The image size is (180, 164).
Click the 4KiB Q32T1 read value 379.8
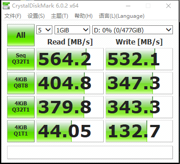(x=70, y=107)
